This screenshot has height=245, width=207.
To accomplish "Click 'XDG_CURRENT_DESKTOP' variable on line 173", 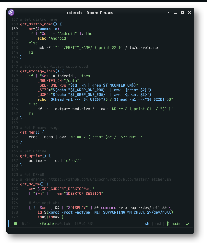I will (x=63, y=189).
